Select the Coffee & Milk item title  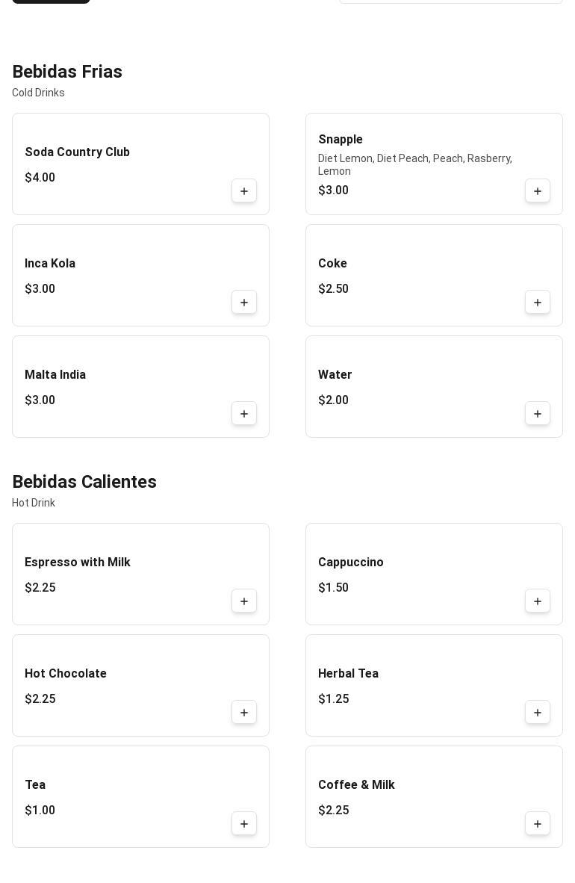[x=356, y=785]
